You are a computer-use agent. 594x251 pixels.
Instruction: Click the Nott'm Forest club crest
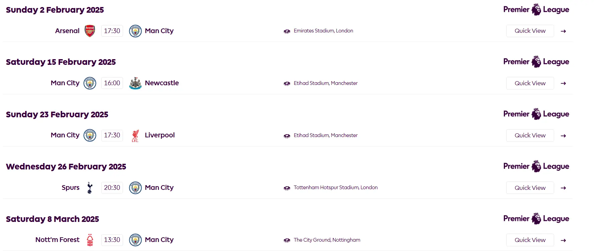pos(90,240)
